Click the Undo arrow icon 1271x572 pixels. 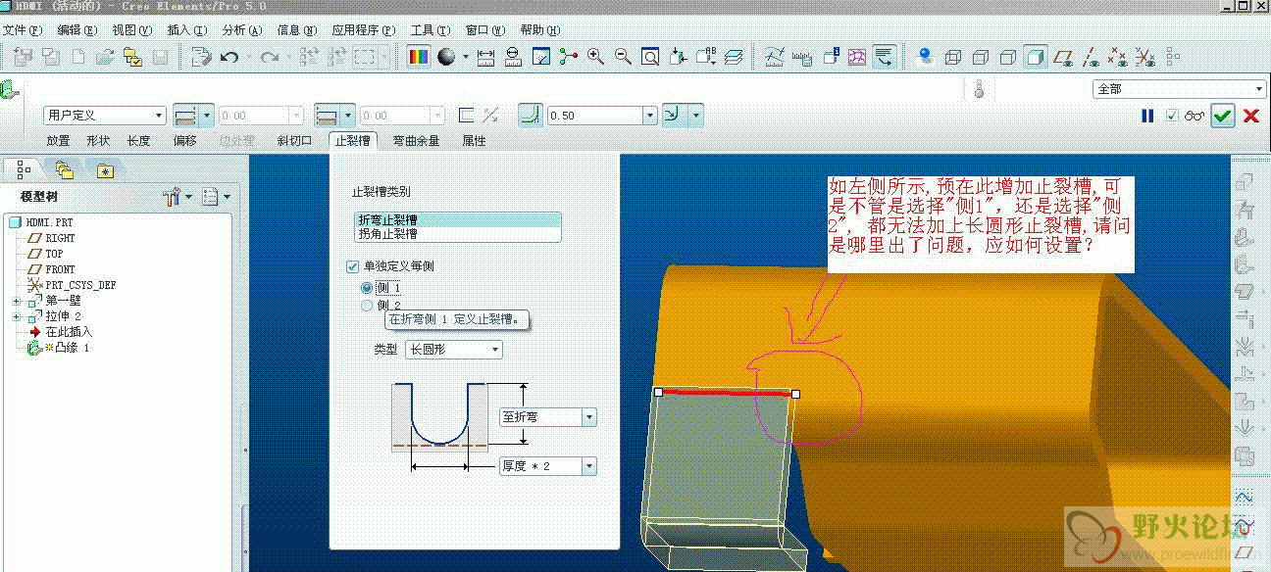tap(229, 57)
